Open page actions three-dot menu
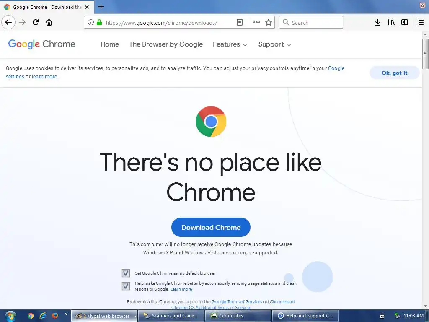Screen dimensions: 429x322 pyautogui.click(x=257, y=22)
